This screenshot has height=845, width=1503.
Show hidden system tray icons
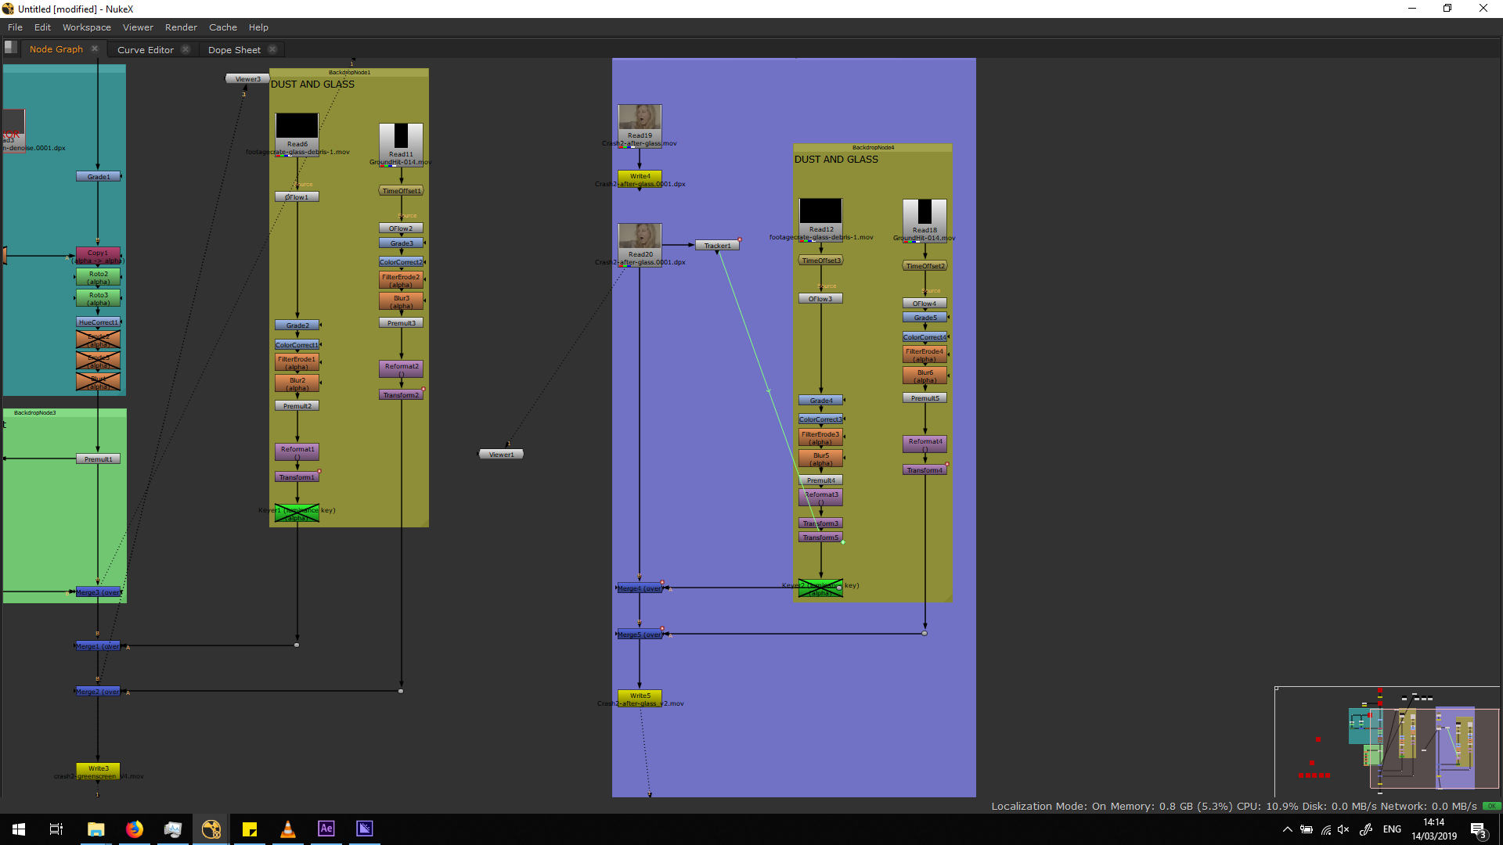(1287, 829)
